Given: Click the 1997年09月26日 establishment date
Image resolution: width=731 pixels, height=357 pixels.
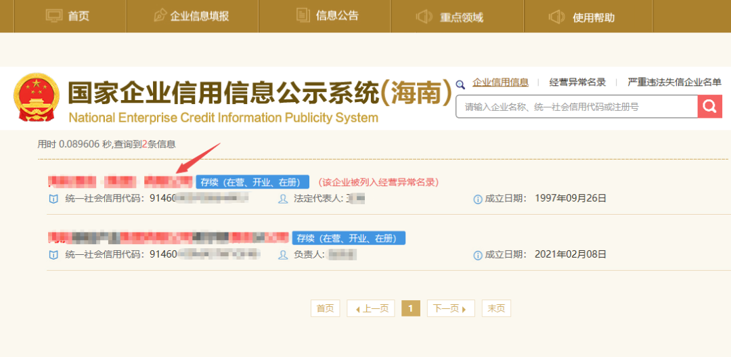Looking at the screenshot, I should pos(571,199).
